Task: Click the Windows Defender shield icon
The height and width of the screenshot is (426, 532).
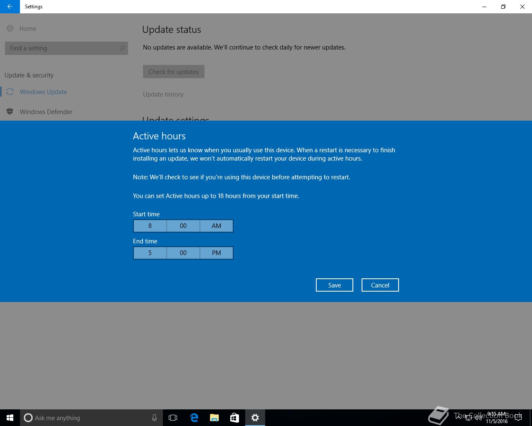Action: (10, 111)
